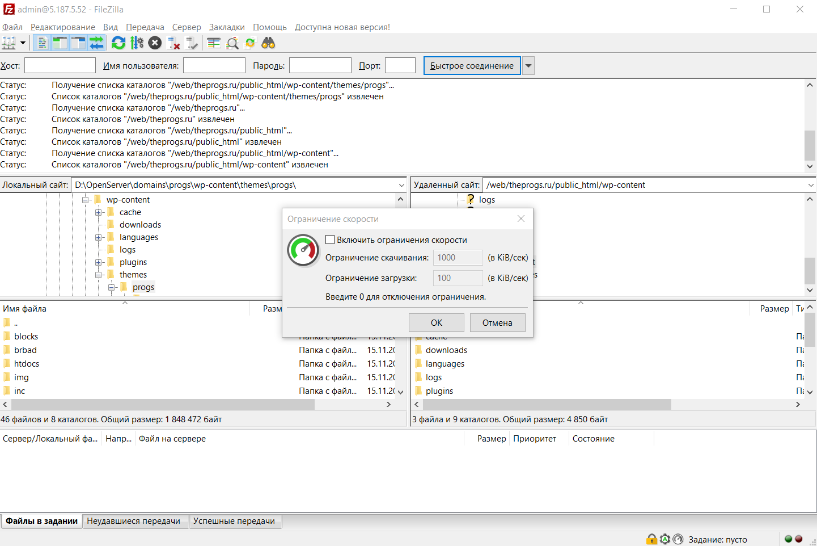817x546 pixels.
Task: Click the 'Быстрое соединение' button
Action: pyautogui.click(x=472, y=66)
